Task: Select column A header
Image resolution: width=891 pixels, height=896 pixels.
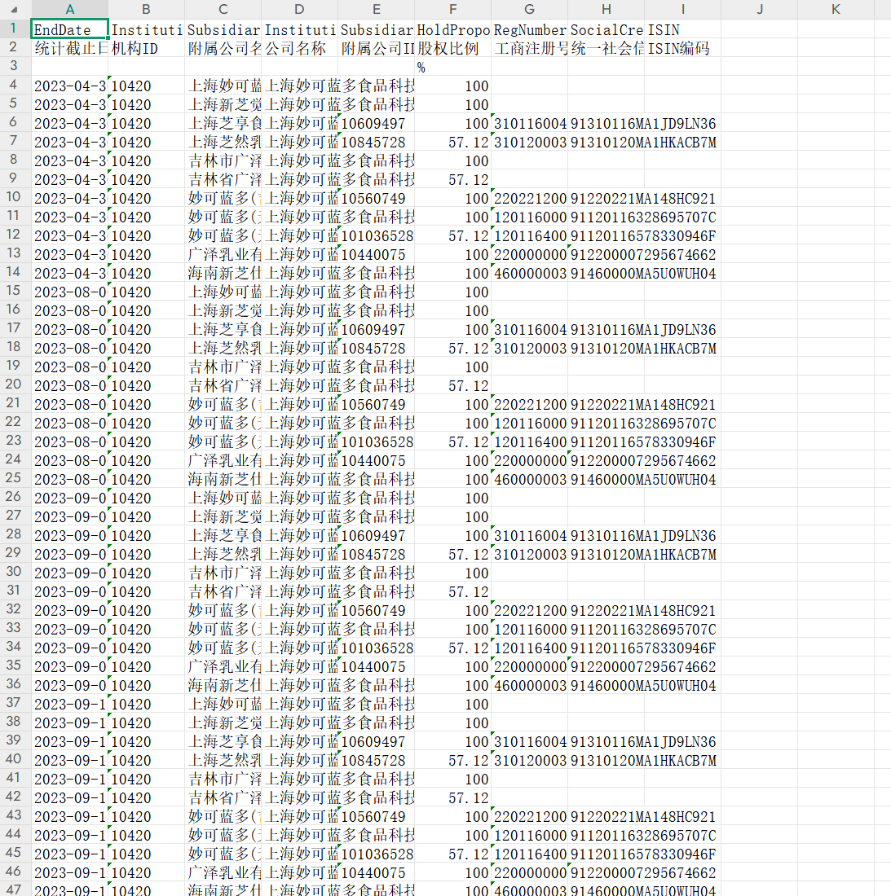Action: click(x=70, y=9)
